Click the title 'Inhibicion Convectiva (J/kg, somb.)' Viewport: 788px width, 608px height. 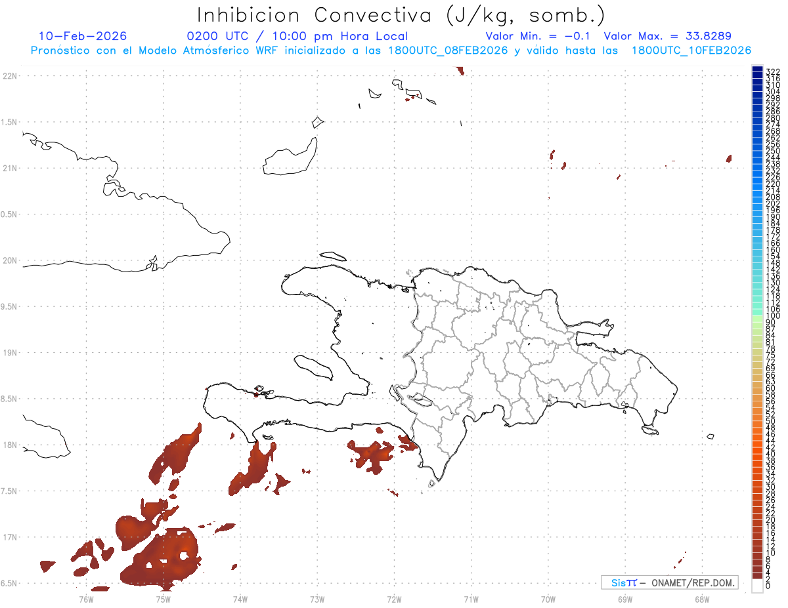401,15
